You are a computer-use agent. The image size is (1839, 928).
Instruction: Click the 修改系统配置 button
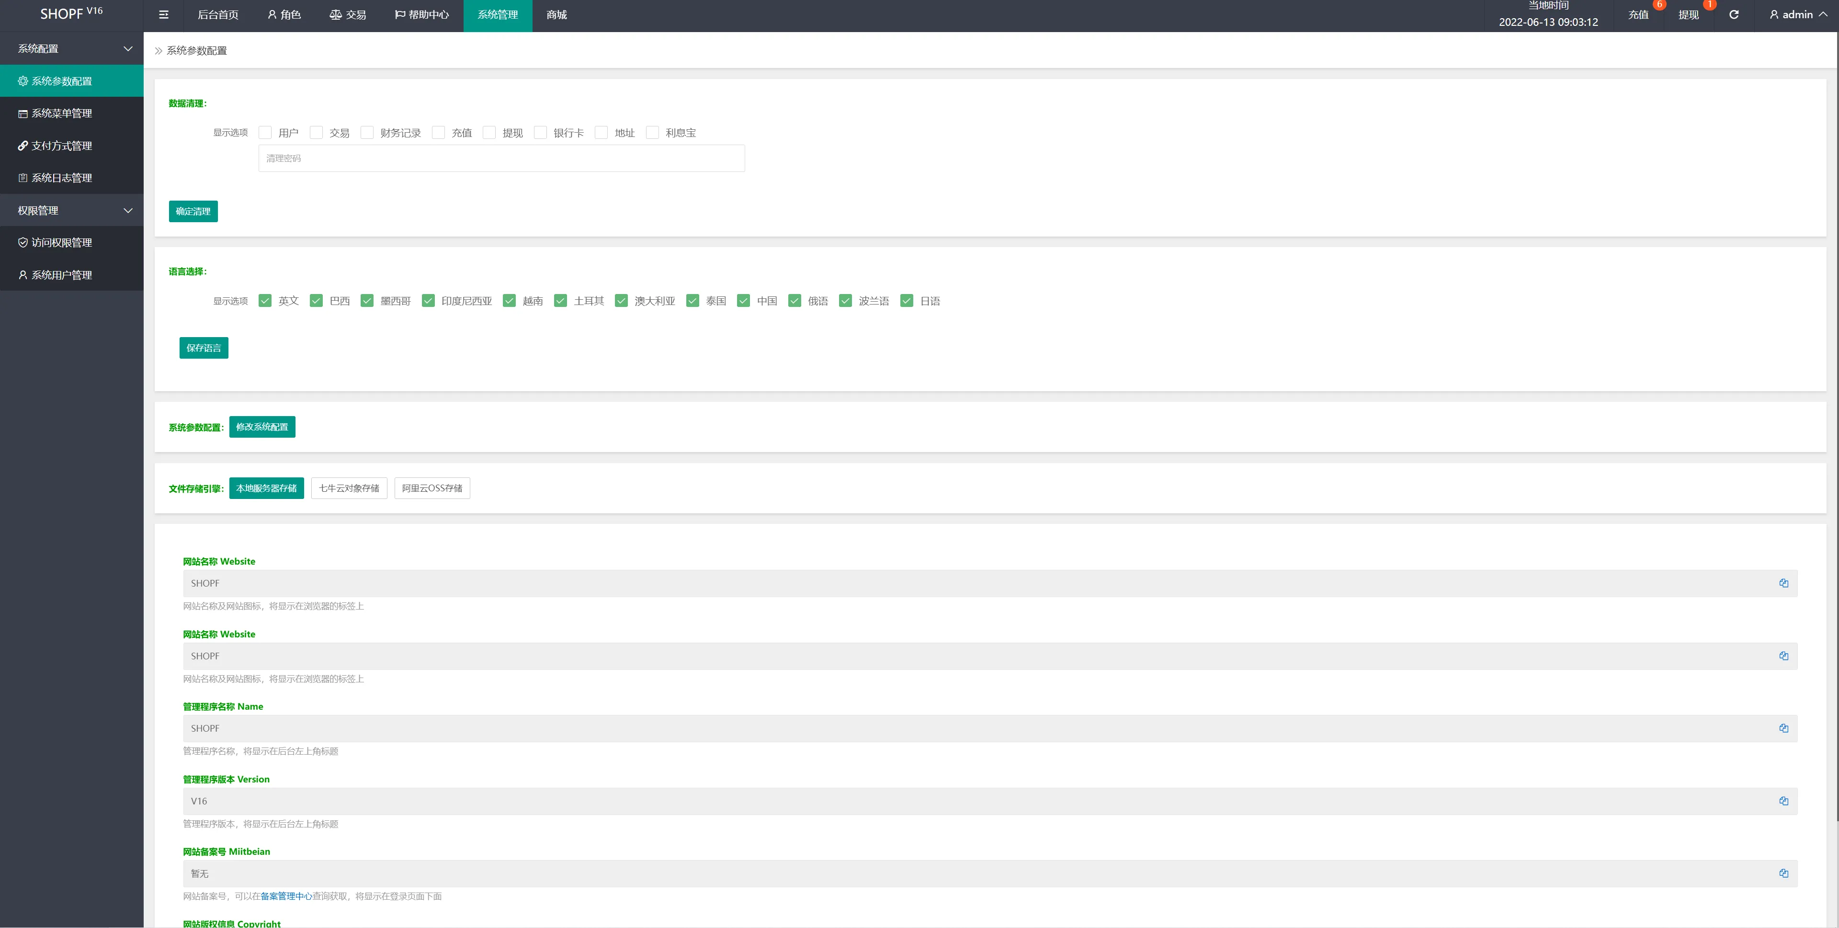262,427
